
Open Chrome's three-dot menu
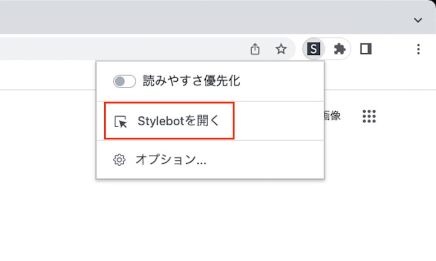click(x=418, y=49)
